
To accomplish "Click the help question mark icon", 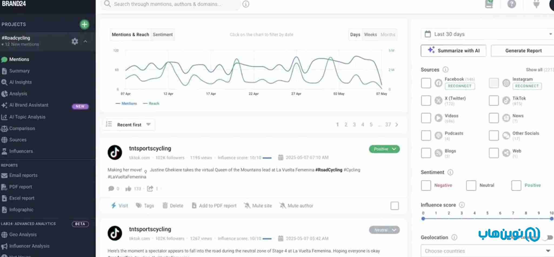I will point(511,4).
